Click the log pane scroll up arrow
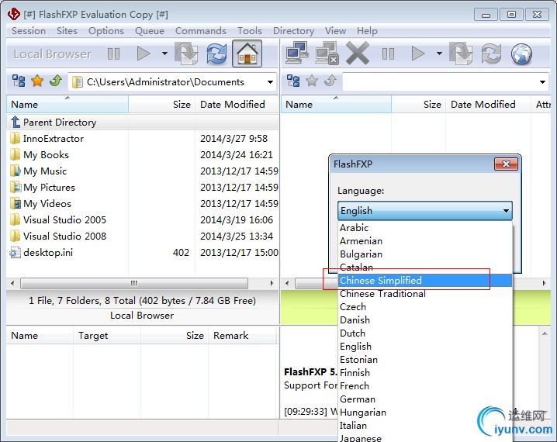 545,333
